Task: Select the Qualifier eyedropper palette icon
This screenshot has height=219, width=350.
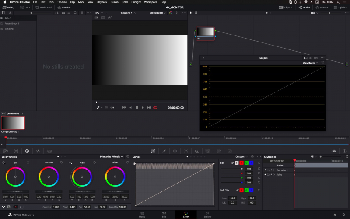Action: [164, 151]
